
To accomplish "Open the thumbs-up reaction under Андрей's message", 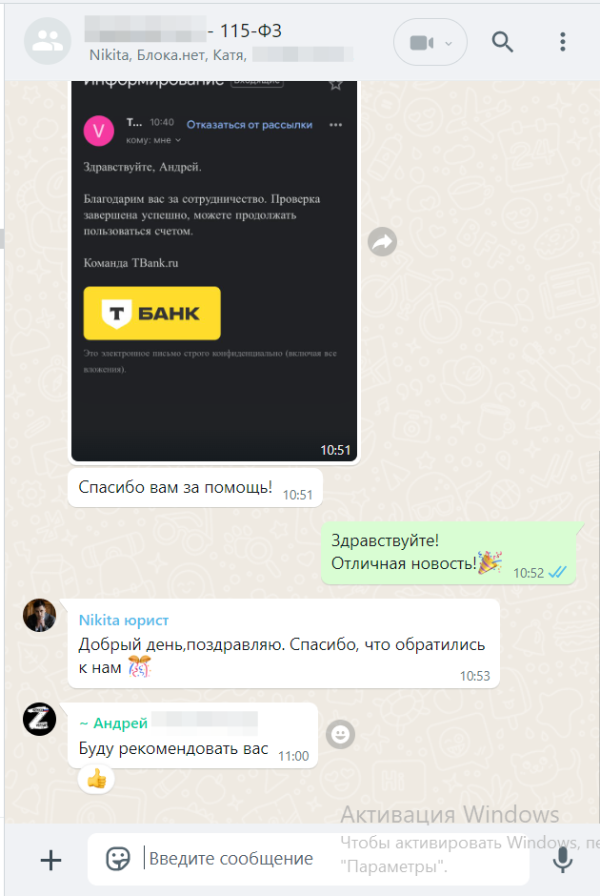I will click(x=96, y=779).
